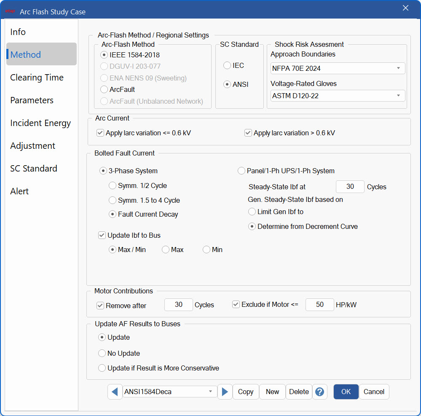Image resolution: width=421 pixels, height=416 pixels.
Task: Open Approach Boundaries NFPA 70E dropdown
Action: pyautogui.click(x=338, y=68)
